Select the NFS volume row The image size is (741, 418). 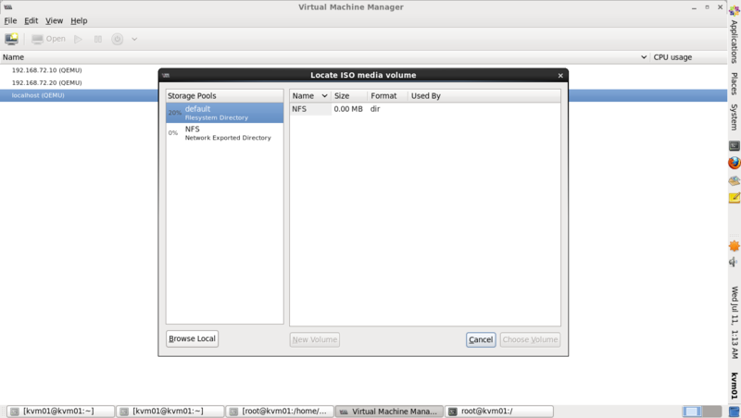point(425,109)
